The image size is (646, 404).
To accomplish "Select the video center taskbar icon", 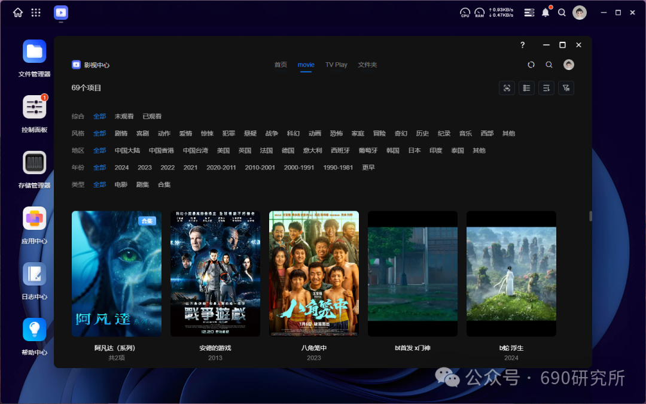I will 61,13.
